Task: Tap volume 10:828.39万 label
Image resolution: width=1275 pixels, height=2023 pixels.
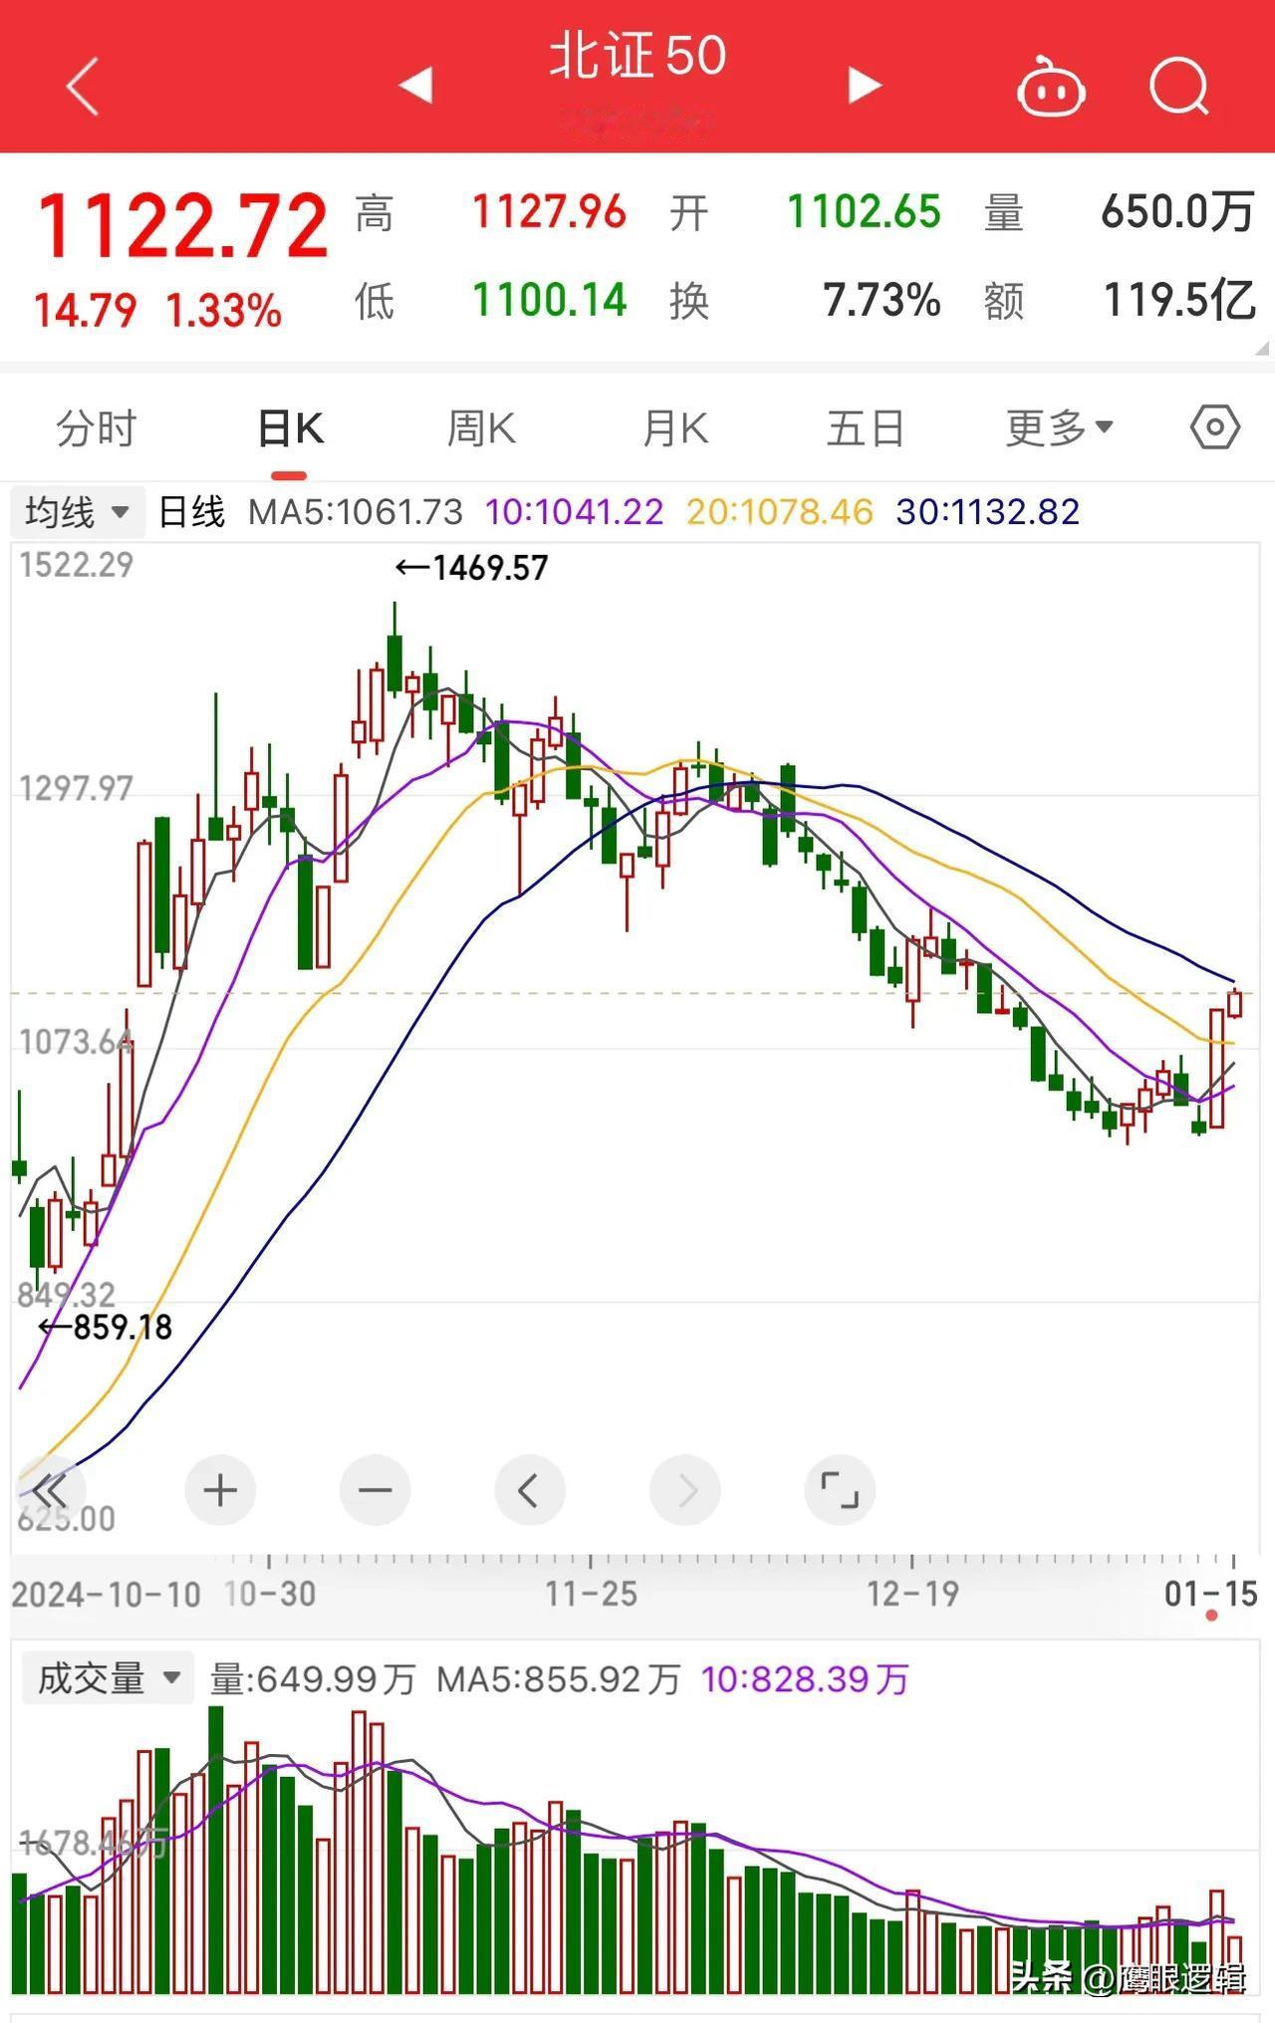Action: (x=805, y=1679)
